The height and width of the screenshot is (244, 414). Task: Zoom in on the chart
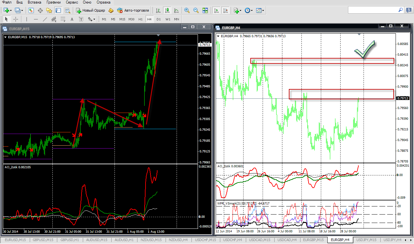[x=187, y=10]
